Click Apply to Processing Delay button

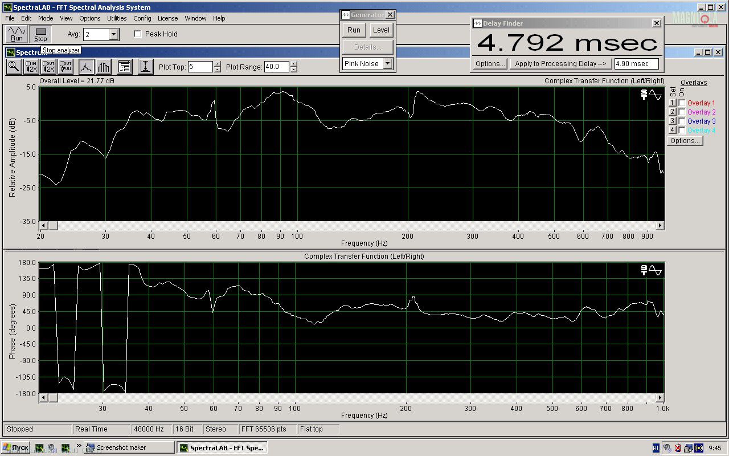[560, 64]
